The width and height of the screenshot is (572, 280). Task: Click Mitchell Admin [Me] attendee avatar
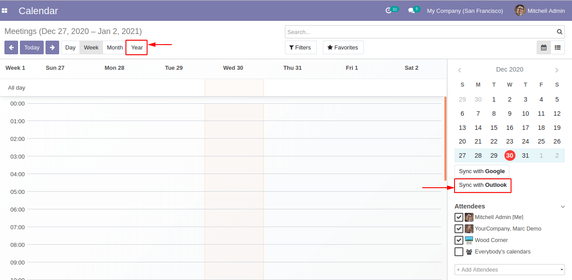click(x=469, y=217)
